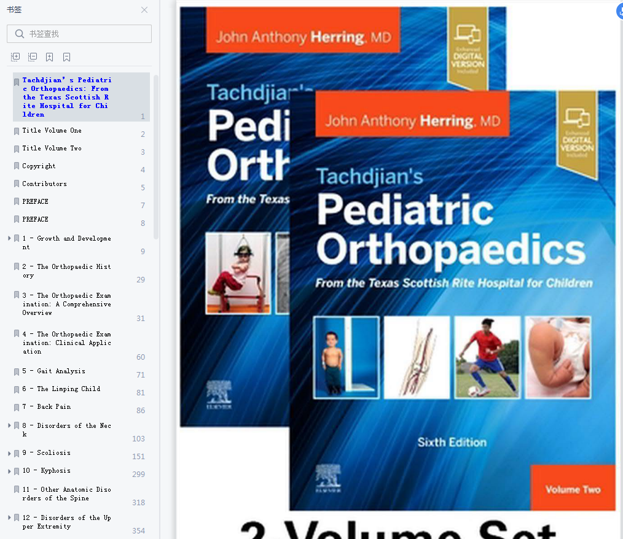Focus the bookmark search field
623x539 pixels.
point(79,34)
